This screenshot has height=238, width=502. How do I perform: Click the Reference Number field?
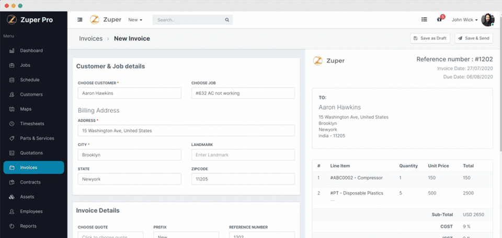[x=262, y=235]
